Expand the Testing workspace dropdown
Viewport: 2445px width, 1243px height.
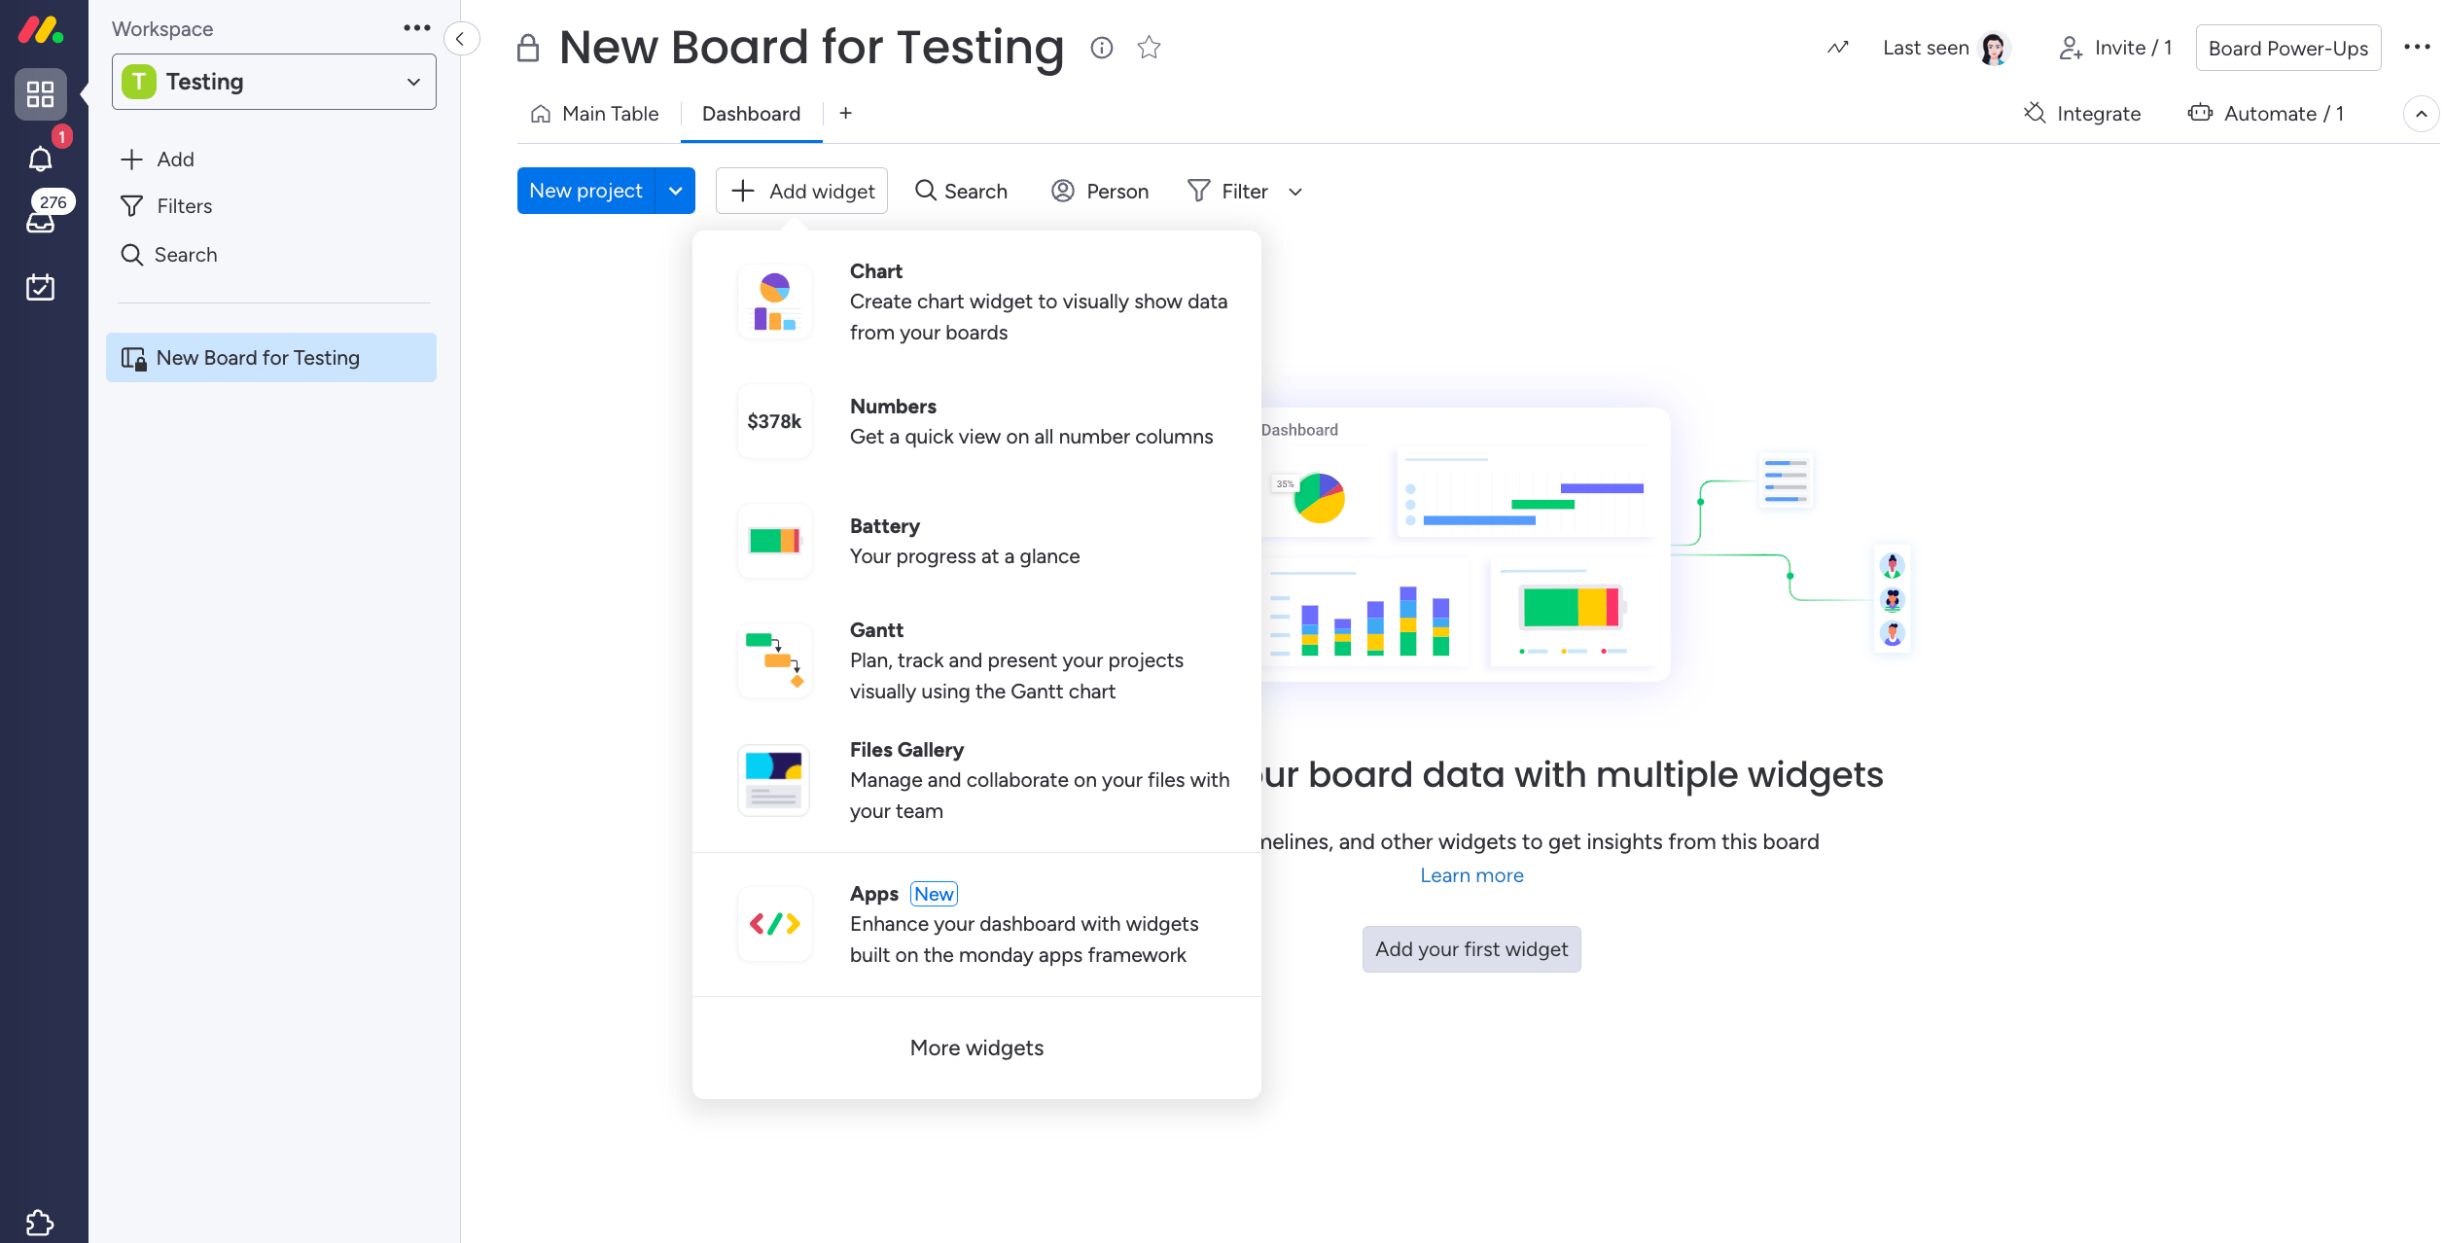point(413,82)
